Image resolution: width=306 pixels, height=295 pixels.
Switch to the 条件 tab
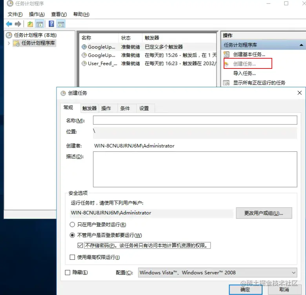(x=125, y=108)
